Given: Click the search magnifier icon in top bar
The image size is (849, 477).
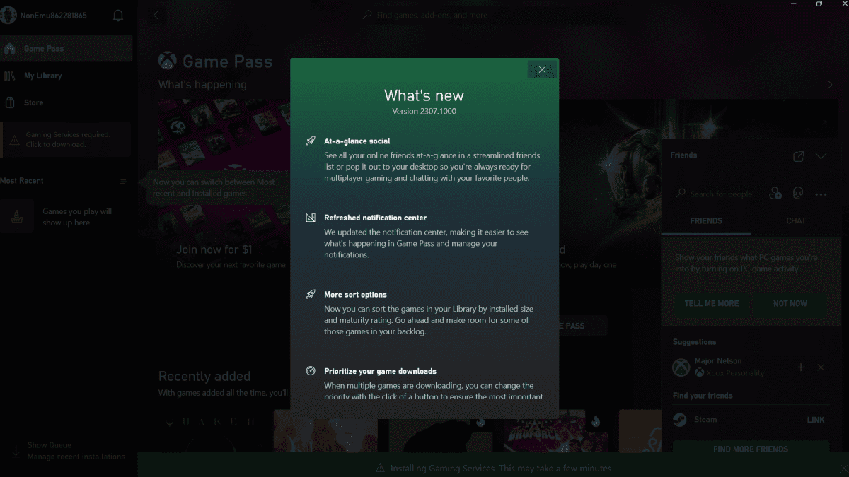Looking at the screenshot, I should [x=367, y=15].
